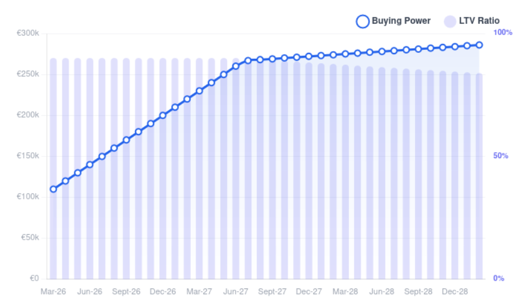Click the 100% right axis label

tap(503, 32)
